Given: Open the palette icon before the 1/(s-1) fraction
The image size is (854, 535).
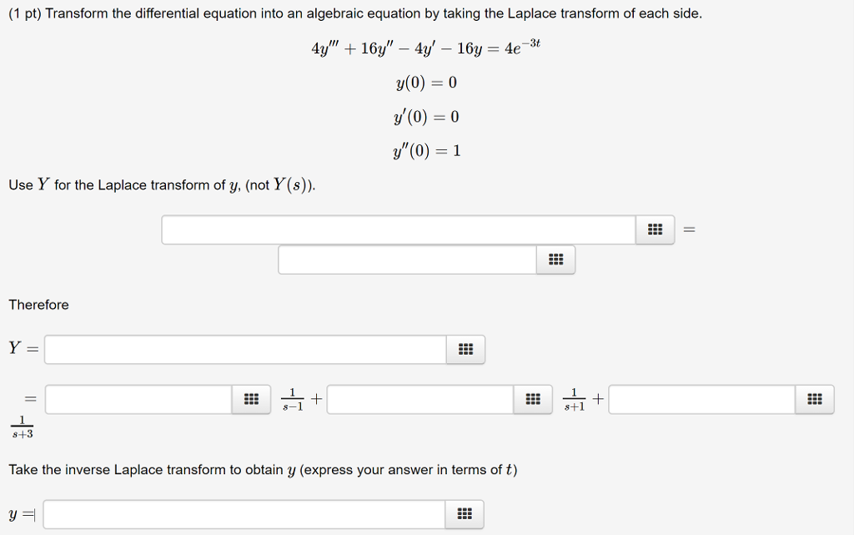Looking at the screenshot, I should [x=251, y=398].
